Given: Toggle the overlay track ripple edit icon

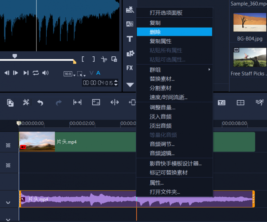Looking at the screenshot, I should (x=8, y=165).
